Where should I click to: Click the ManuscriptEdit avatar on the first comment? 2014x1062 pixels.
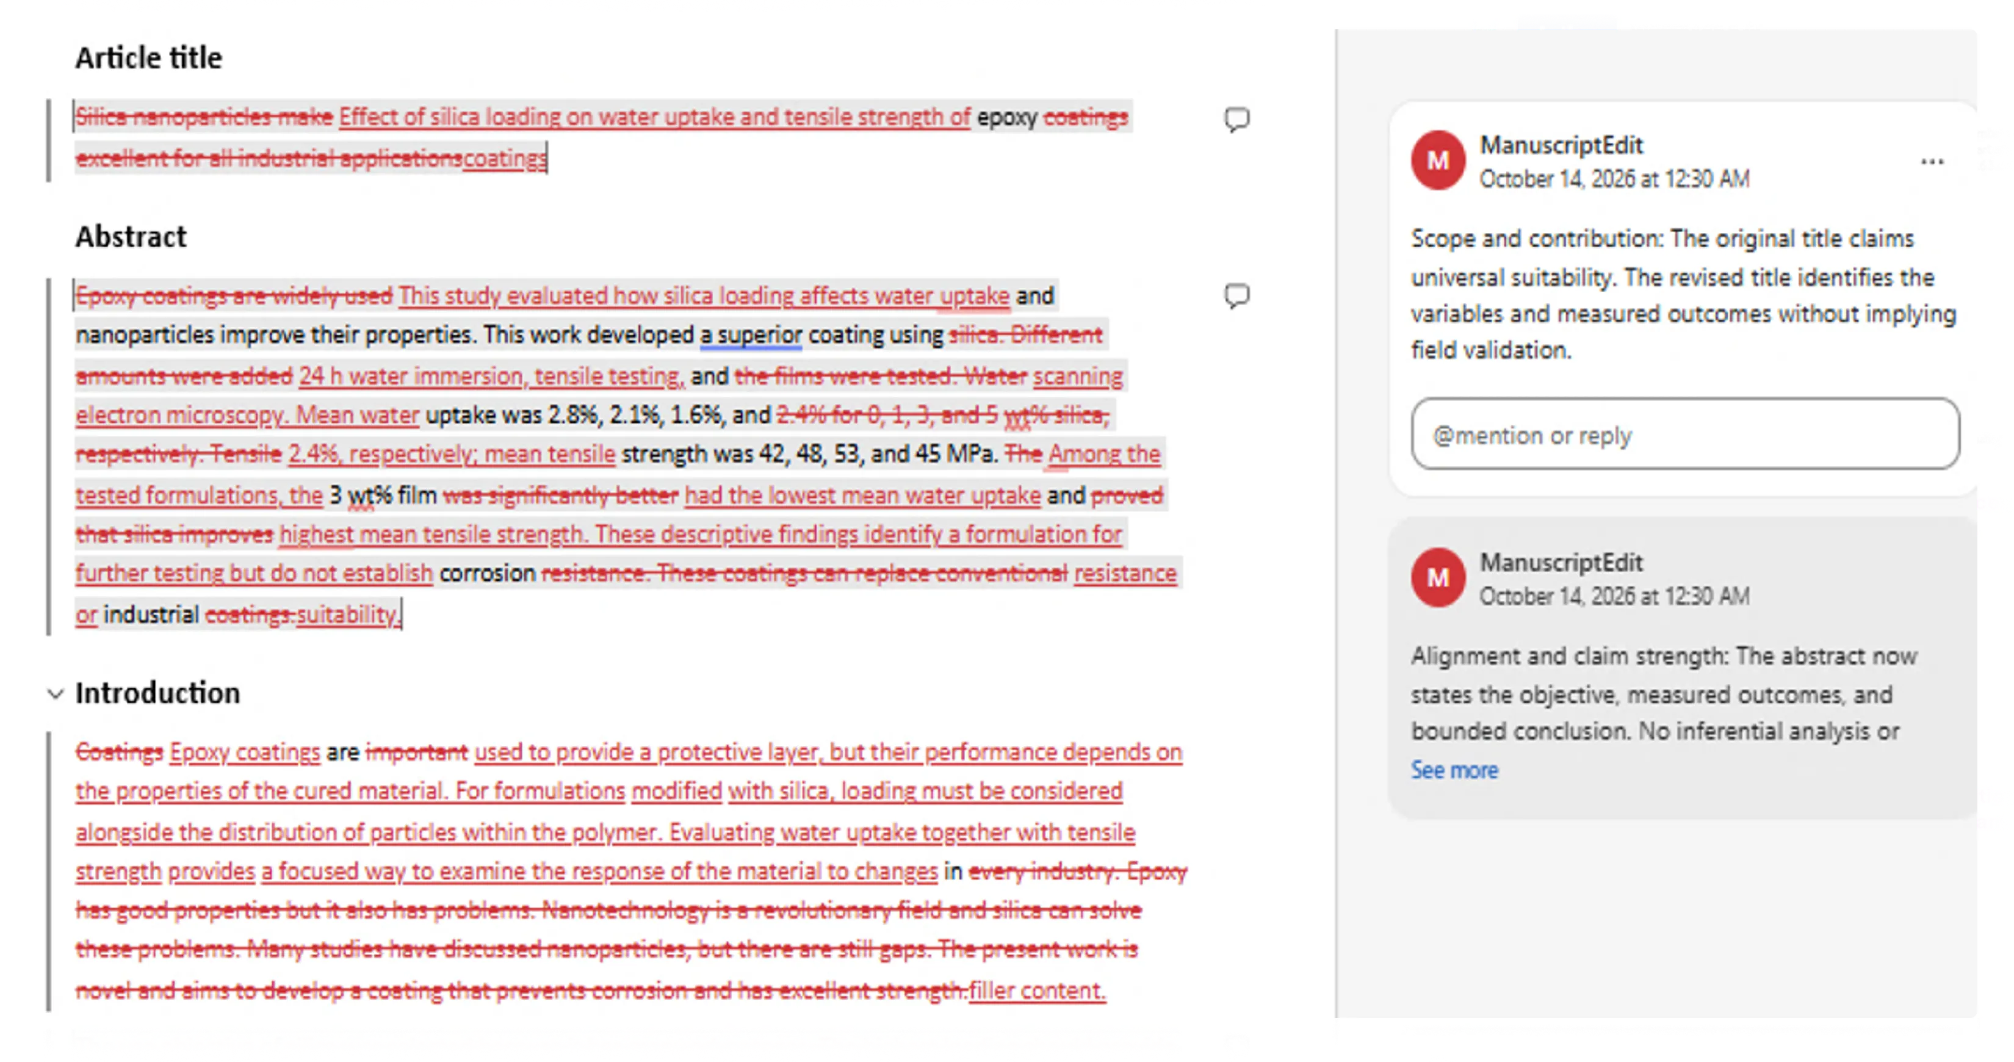tap(1437, 161)
